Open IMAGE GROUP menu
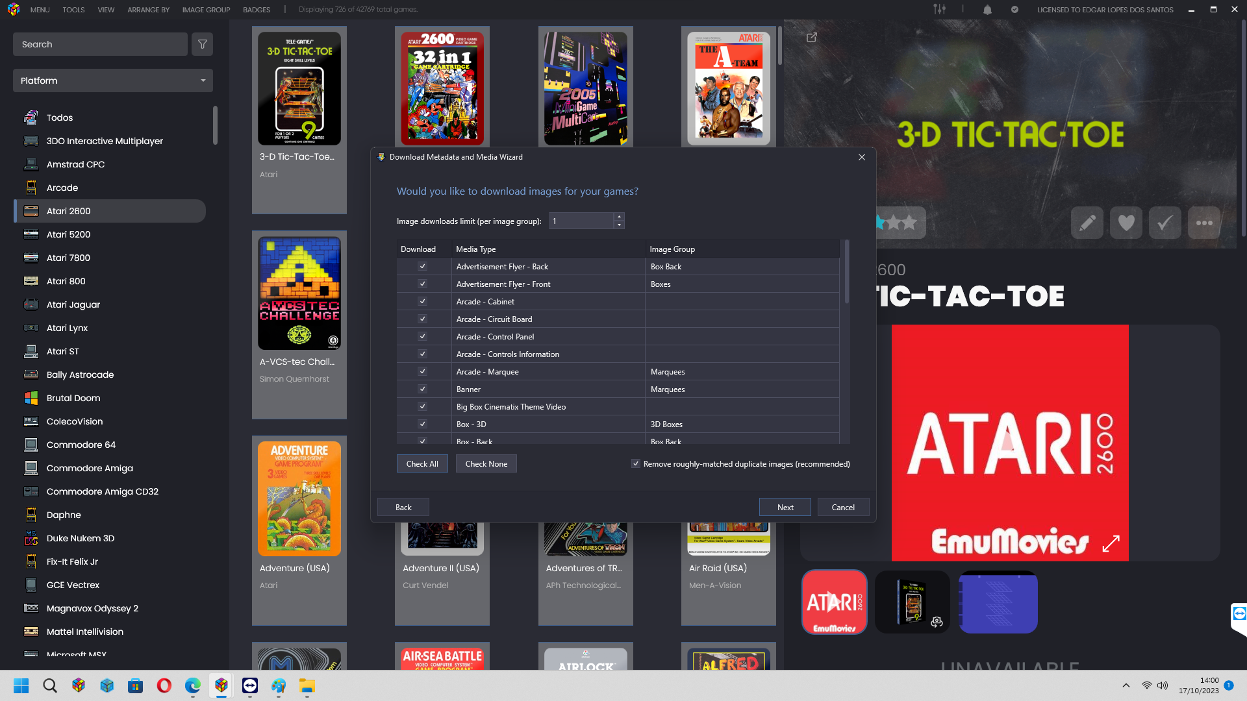1247x701 pixels. (206, 10)
